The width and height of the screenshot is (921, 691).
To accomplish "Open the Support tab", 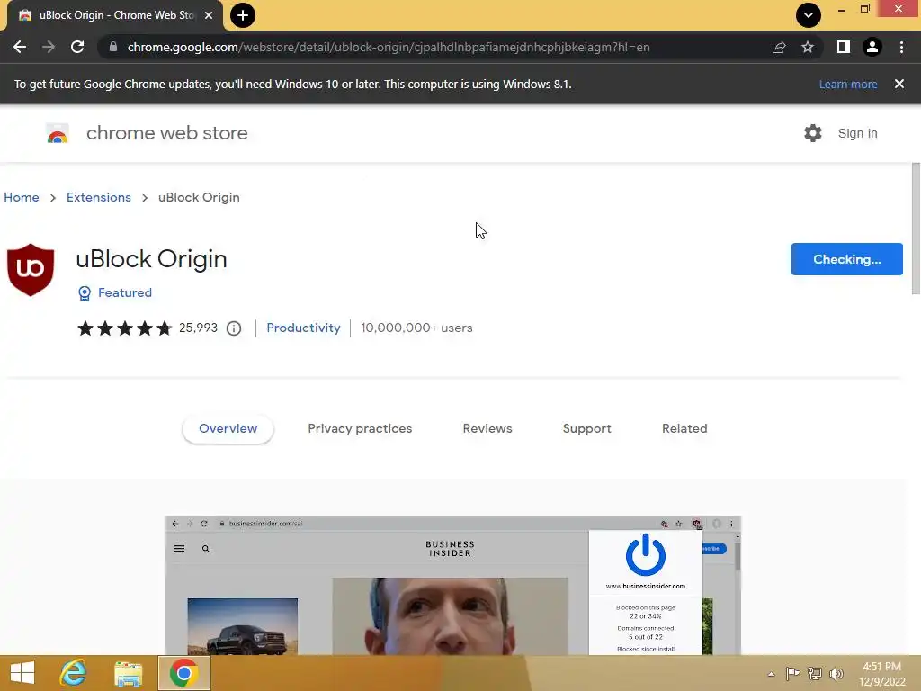I will 586,429.
